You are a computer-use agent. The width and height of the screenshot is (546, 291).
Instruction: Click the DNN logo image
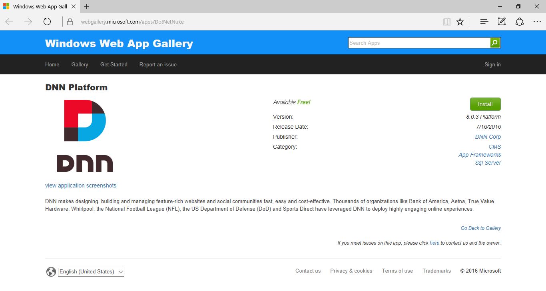[x=85, y=136]
